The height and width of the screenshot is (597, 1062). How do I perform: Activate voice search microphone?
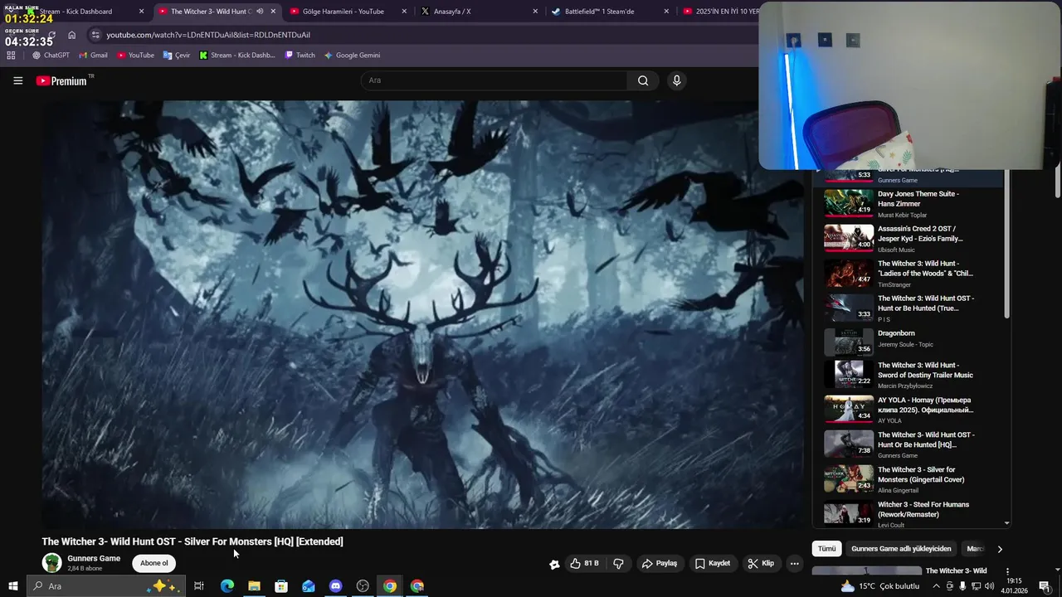[x=676, y=80]
